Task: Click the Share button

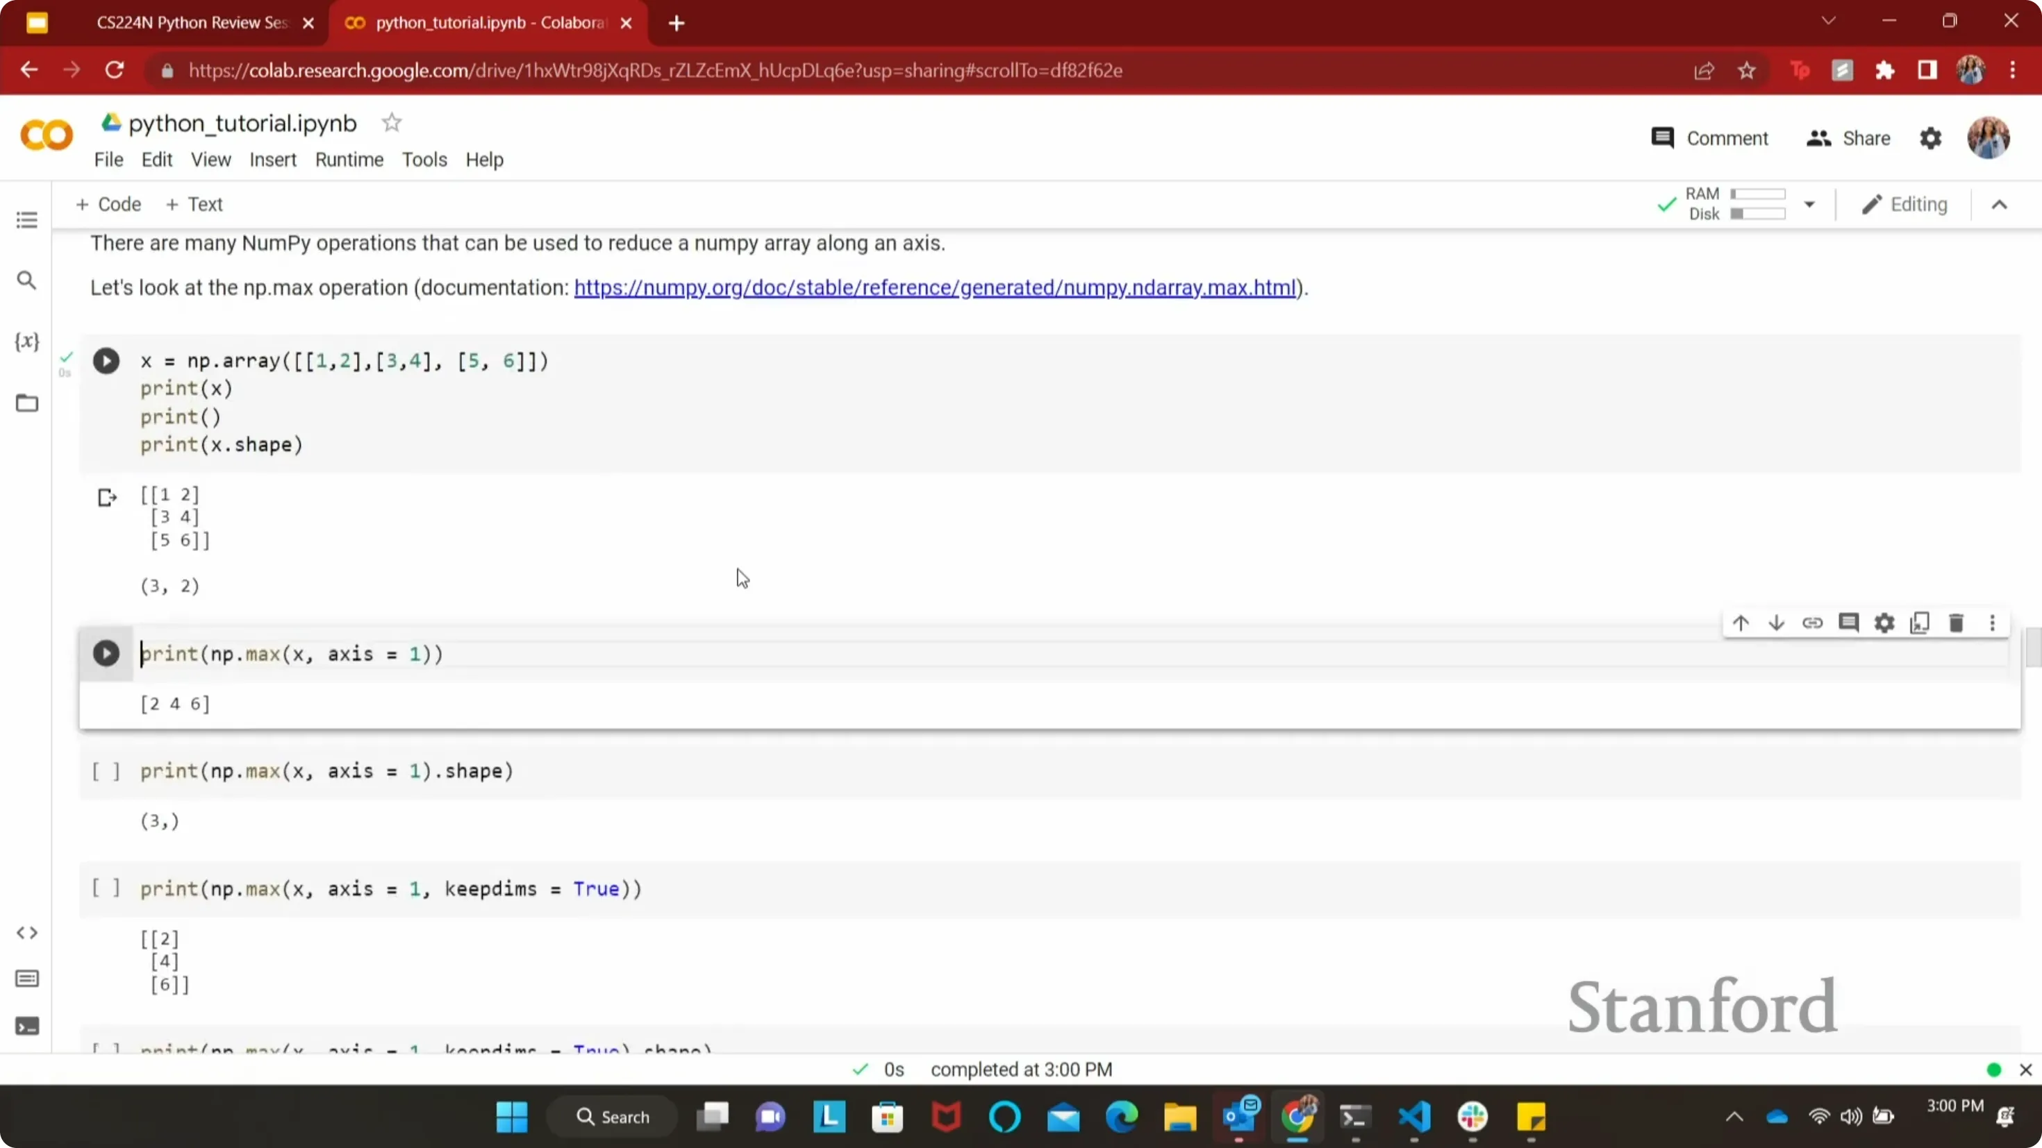Action: click(1848, 139)
